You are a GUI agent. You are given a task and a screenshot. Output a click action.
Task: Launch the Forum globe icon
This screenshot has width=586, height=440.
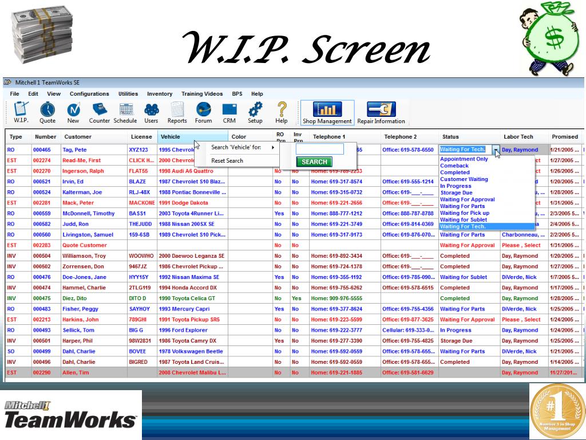pos(203,112)
